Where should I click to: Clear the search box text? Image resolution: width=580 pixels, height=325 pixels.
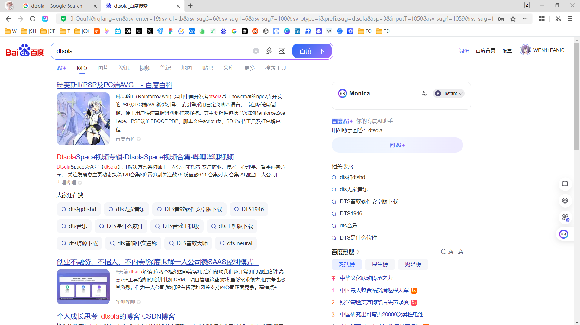pyautogui.click(x=256, y=51)
